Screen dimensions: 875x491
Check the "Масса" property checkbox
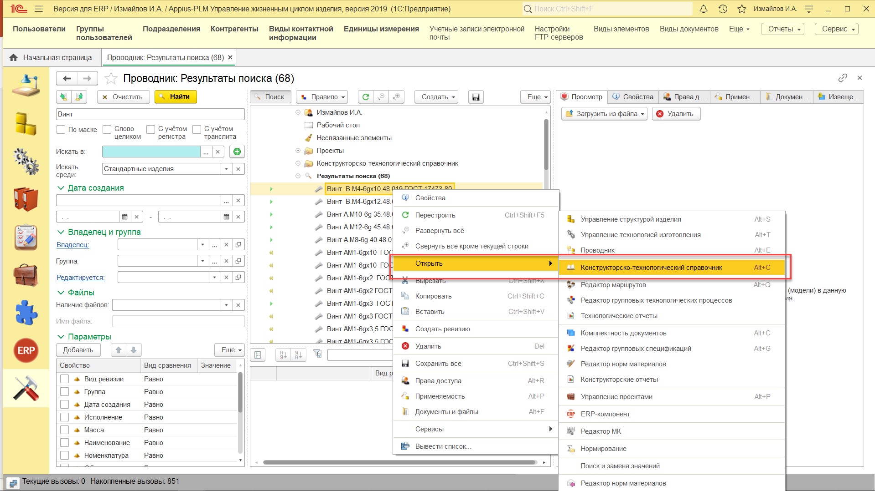point(65,430)
